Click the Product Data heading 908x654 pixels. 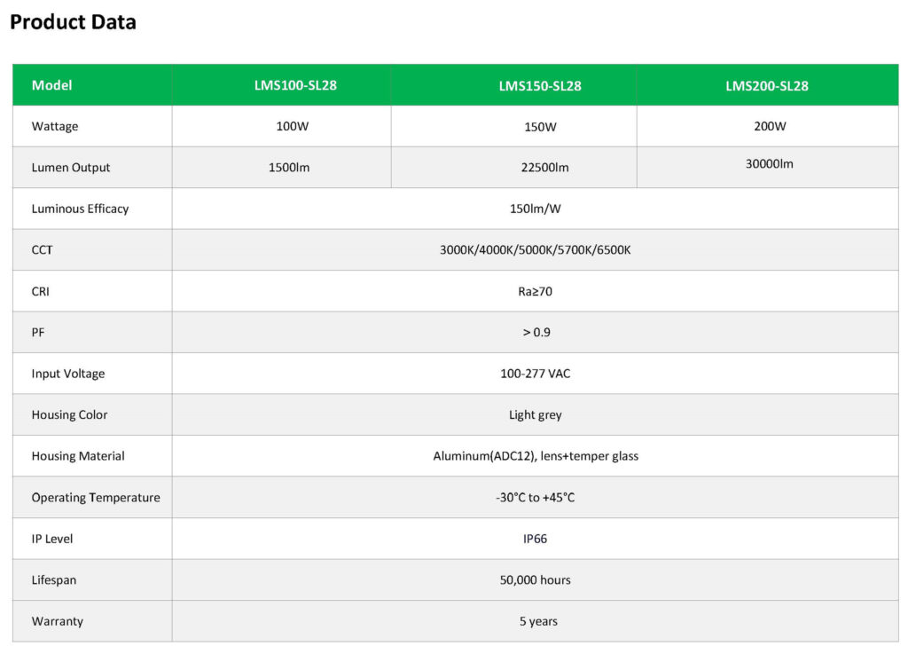point(73,22)
